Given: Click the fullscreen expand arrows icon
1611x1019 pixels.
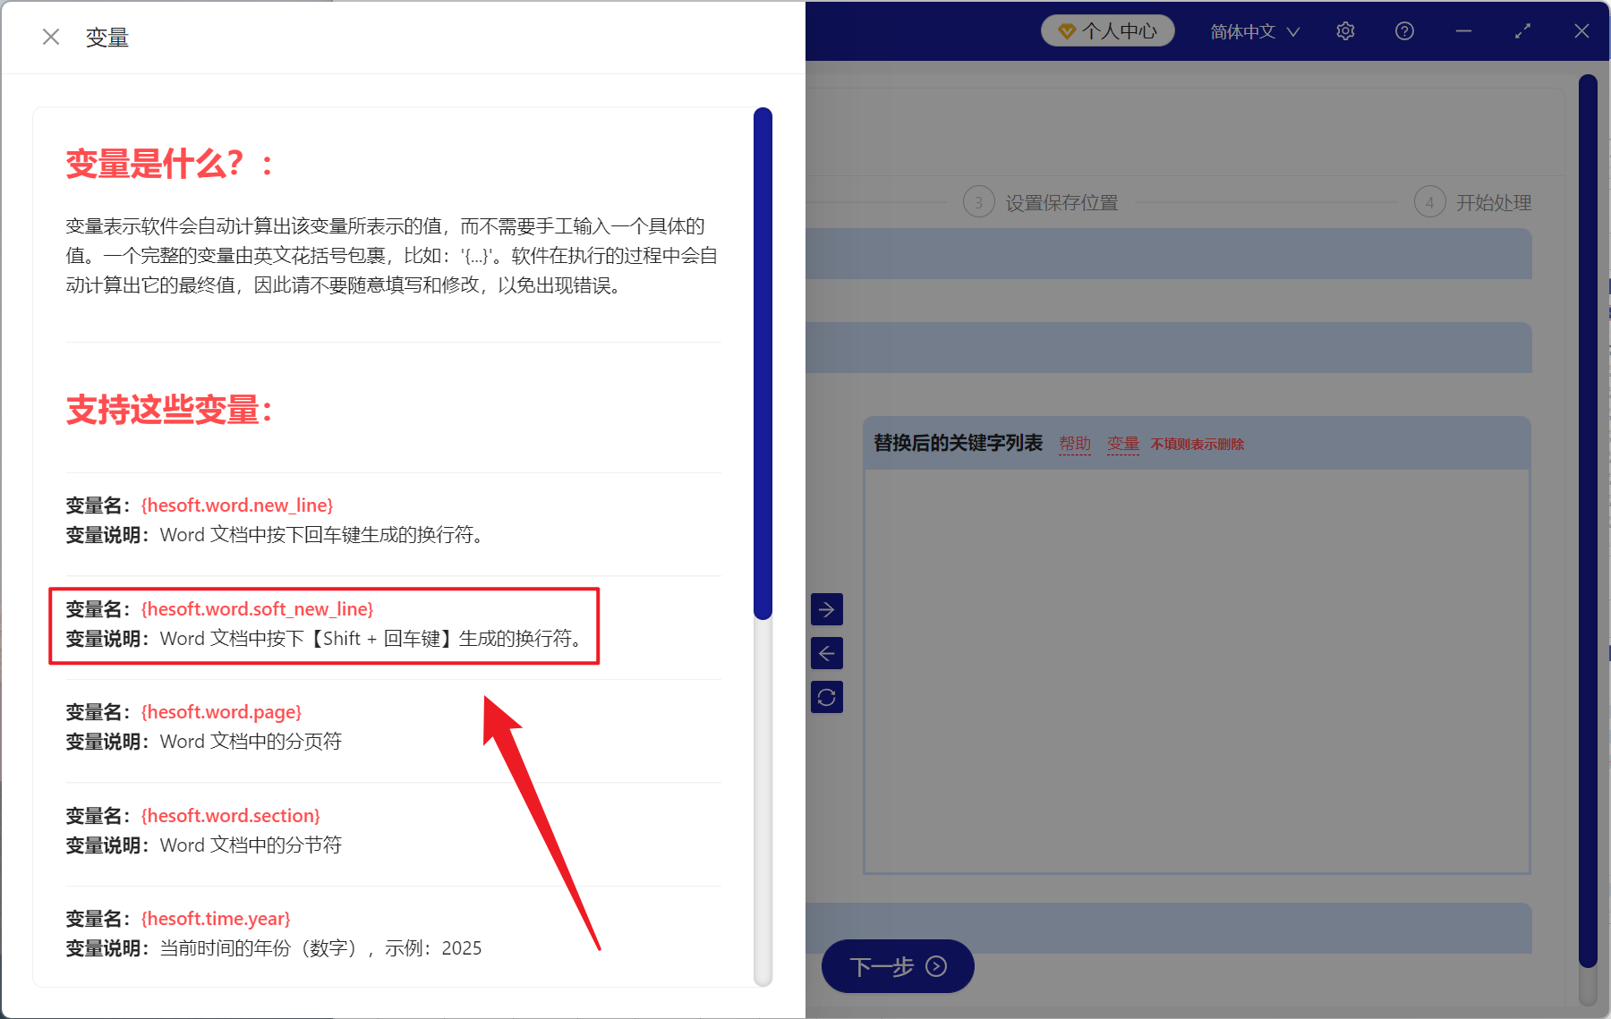Looking at the screenshot, I should coord(1522,30).
